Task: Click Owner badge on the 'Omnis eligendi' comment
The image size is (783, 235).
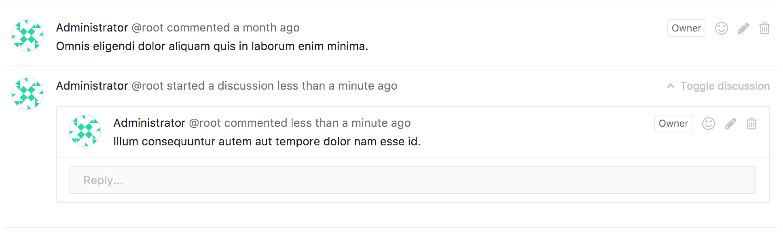Action: click(x=686, y=28)
